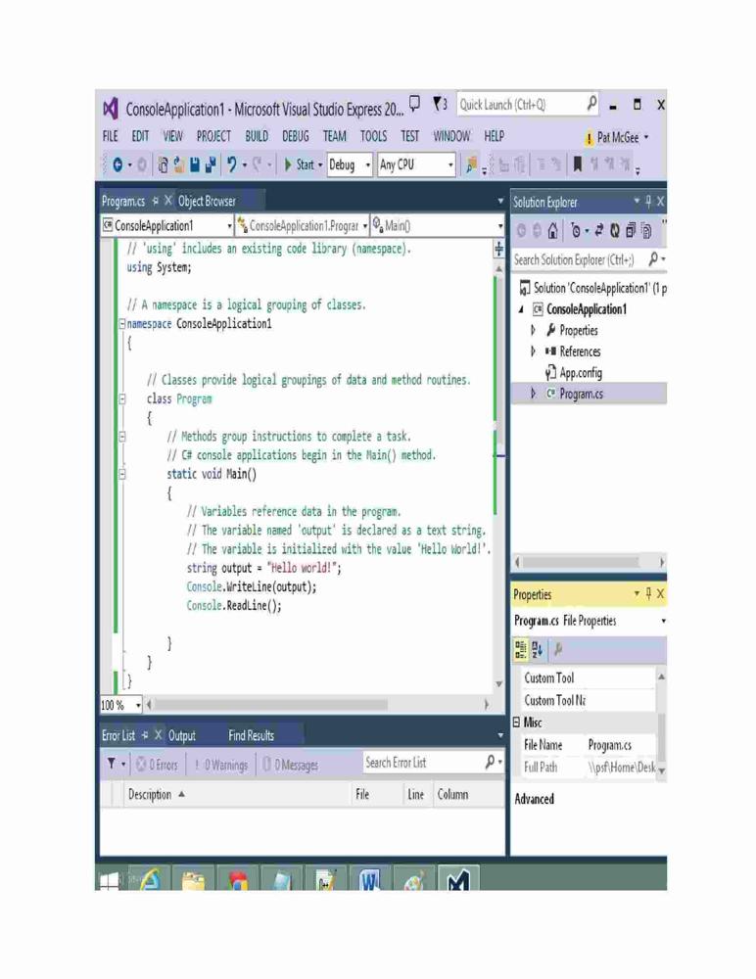
Task: Close the Program.cs tab
Action: coord(167,201)
